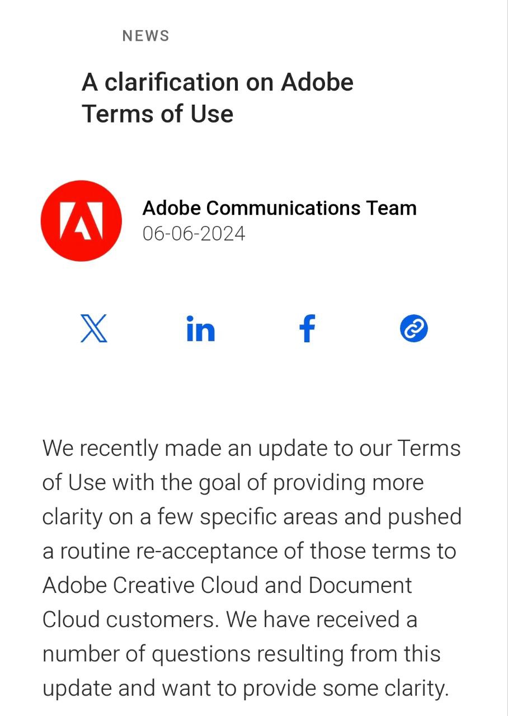Click the text "Cloud customers."

pyautogui.click(x=131, y=620)
